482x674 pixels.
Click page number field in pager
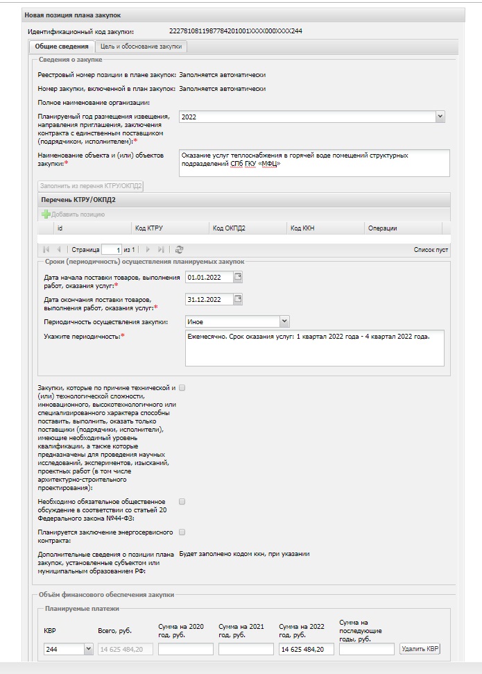(111, 250)
